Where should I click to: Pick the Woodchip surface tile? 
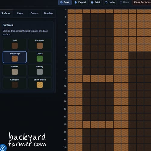click(x=15, y=57)
